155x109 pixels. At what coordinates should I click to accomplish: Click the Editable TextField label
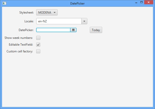21,45
